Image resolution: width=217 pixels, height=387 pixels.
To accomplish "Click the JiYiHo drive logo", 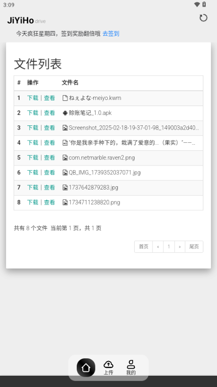I will coord(26,20).
